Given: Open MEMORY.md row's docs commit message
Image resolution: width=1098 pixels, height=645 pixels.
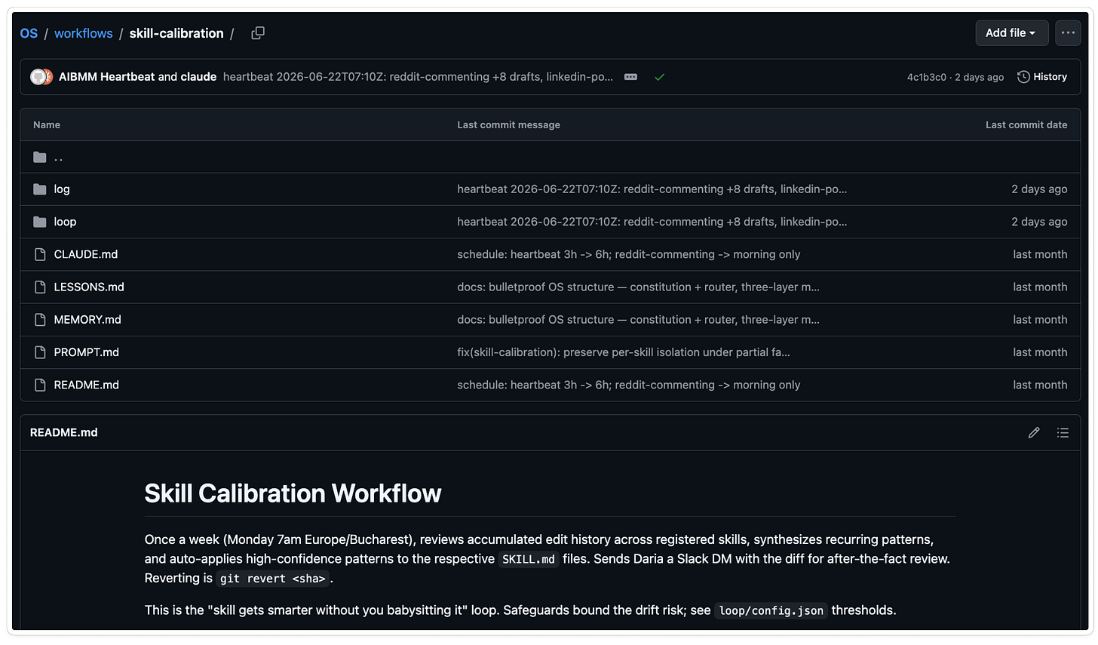Looking at the screenshot, I should [638, 319].
